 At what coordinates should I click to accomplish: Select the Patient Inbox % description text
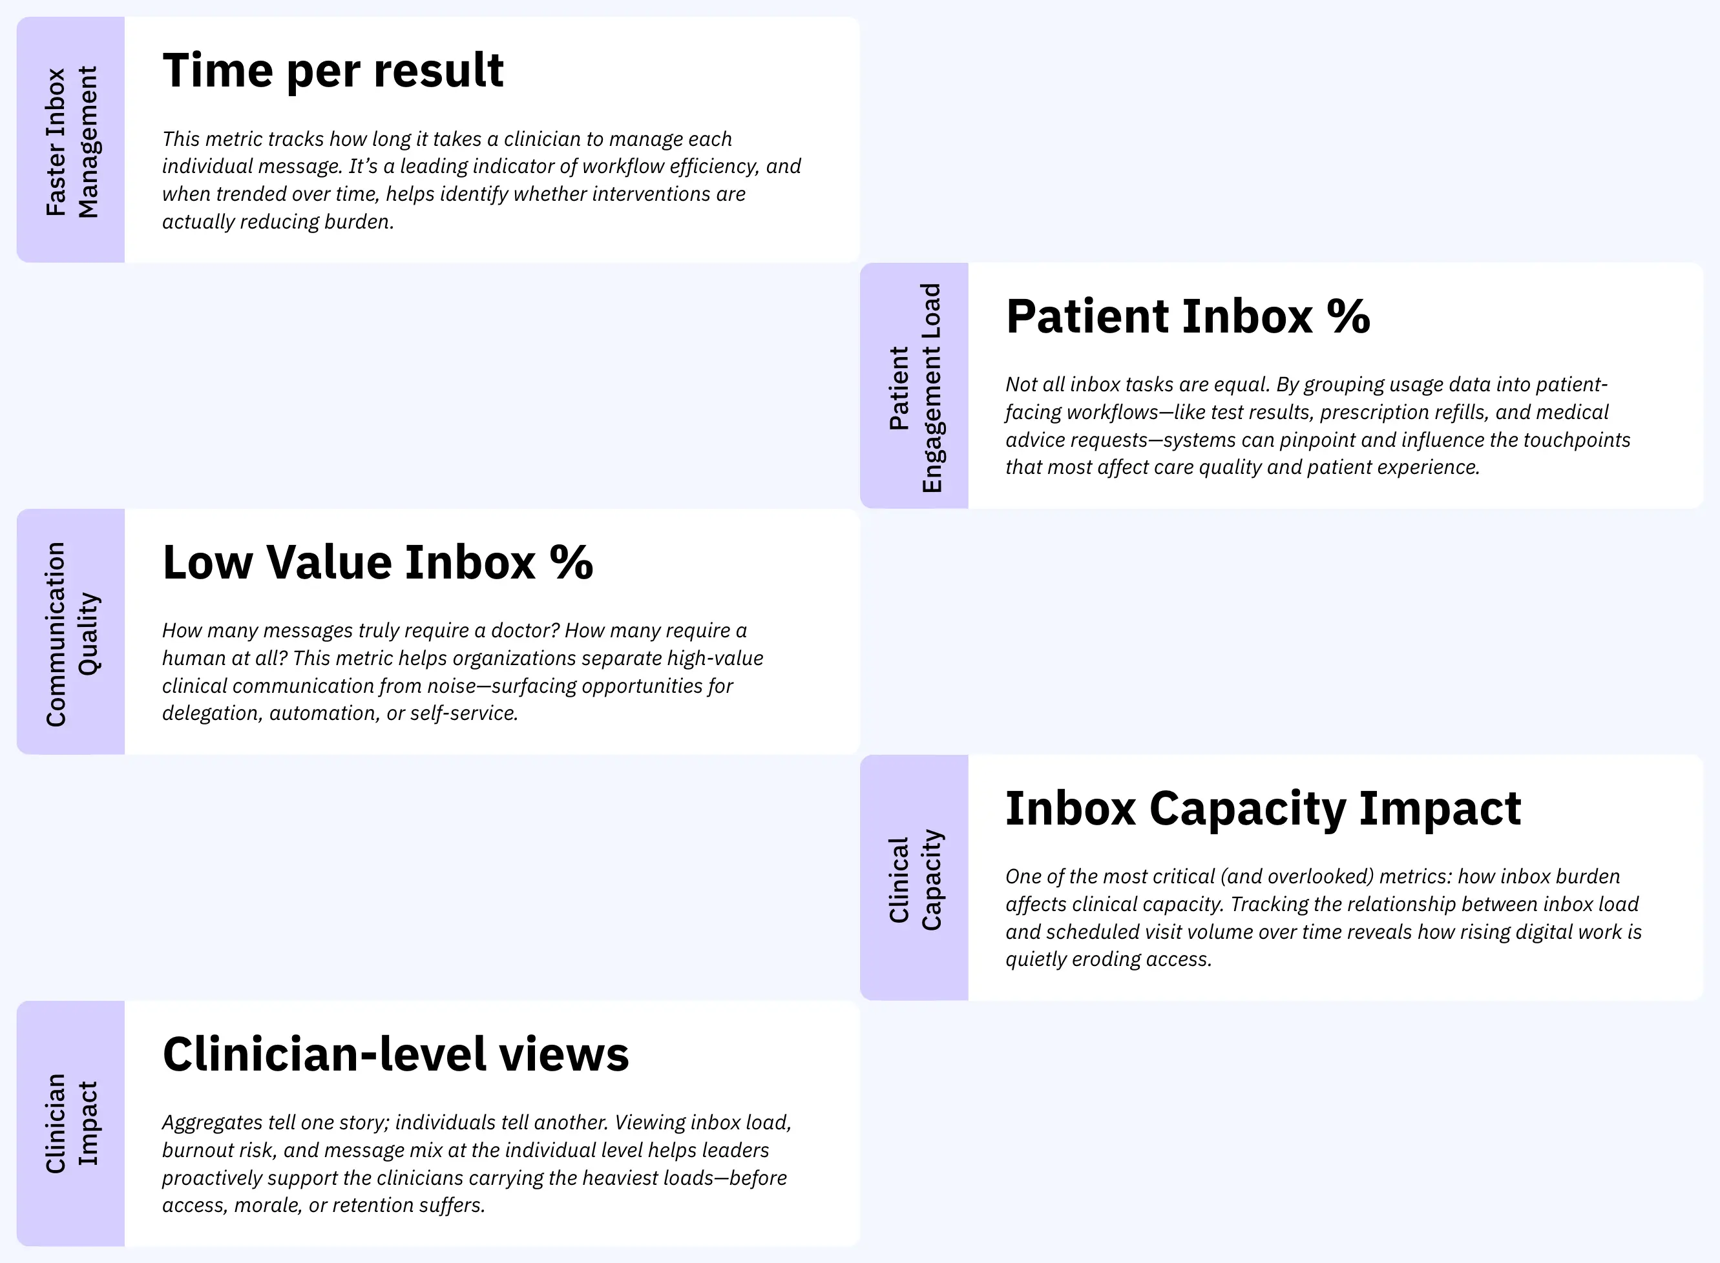(x=1317, y=426)
